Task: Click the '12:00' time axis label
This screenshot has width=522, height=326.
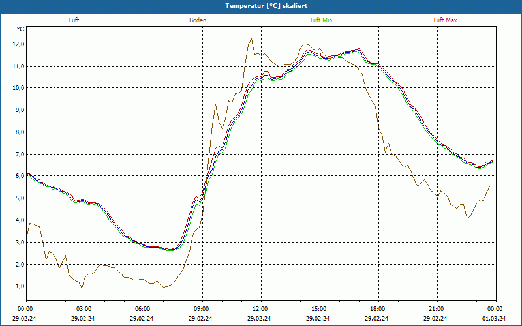Action: 261,309
